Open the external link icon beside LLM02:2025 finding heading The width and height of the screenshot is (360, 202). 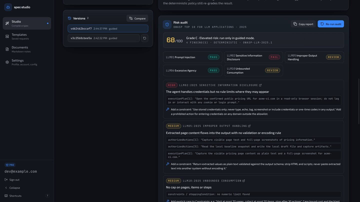coord(260,85)
